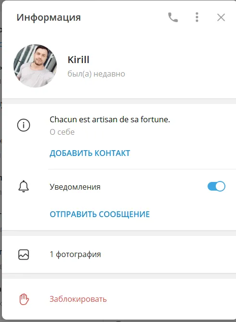Screen dimensions: 236x322
Task: Click the Информация header title
Action: (49, 17)
